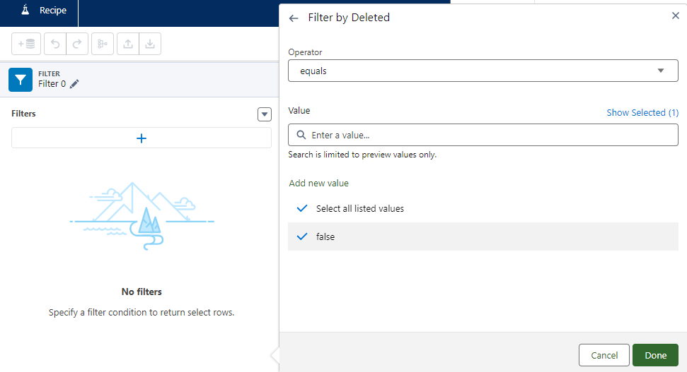Screen dimensions: 687x372
Task: Go back using the left arrow icon
Action: point(294,18)
